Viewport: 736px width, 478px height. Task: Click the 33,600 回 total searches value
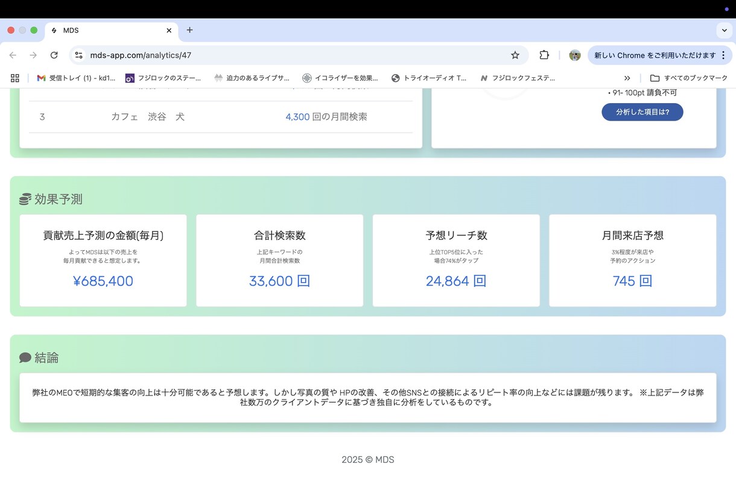[279, 281]
